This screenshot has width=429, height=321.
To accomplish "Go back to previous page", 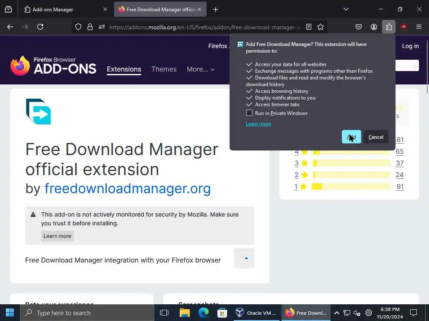I will click(10, 27).
